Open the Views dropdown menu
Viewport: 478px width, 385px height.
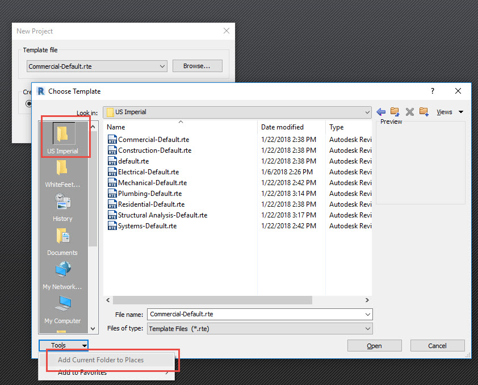(449, 111)
